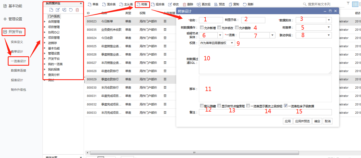Click the 删除 delete toolbar button

(188, 4)
